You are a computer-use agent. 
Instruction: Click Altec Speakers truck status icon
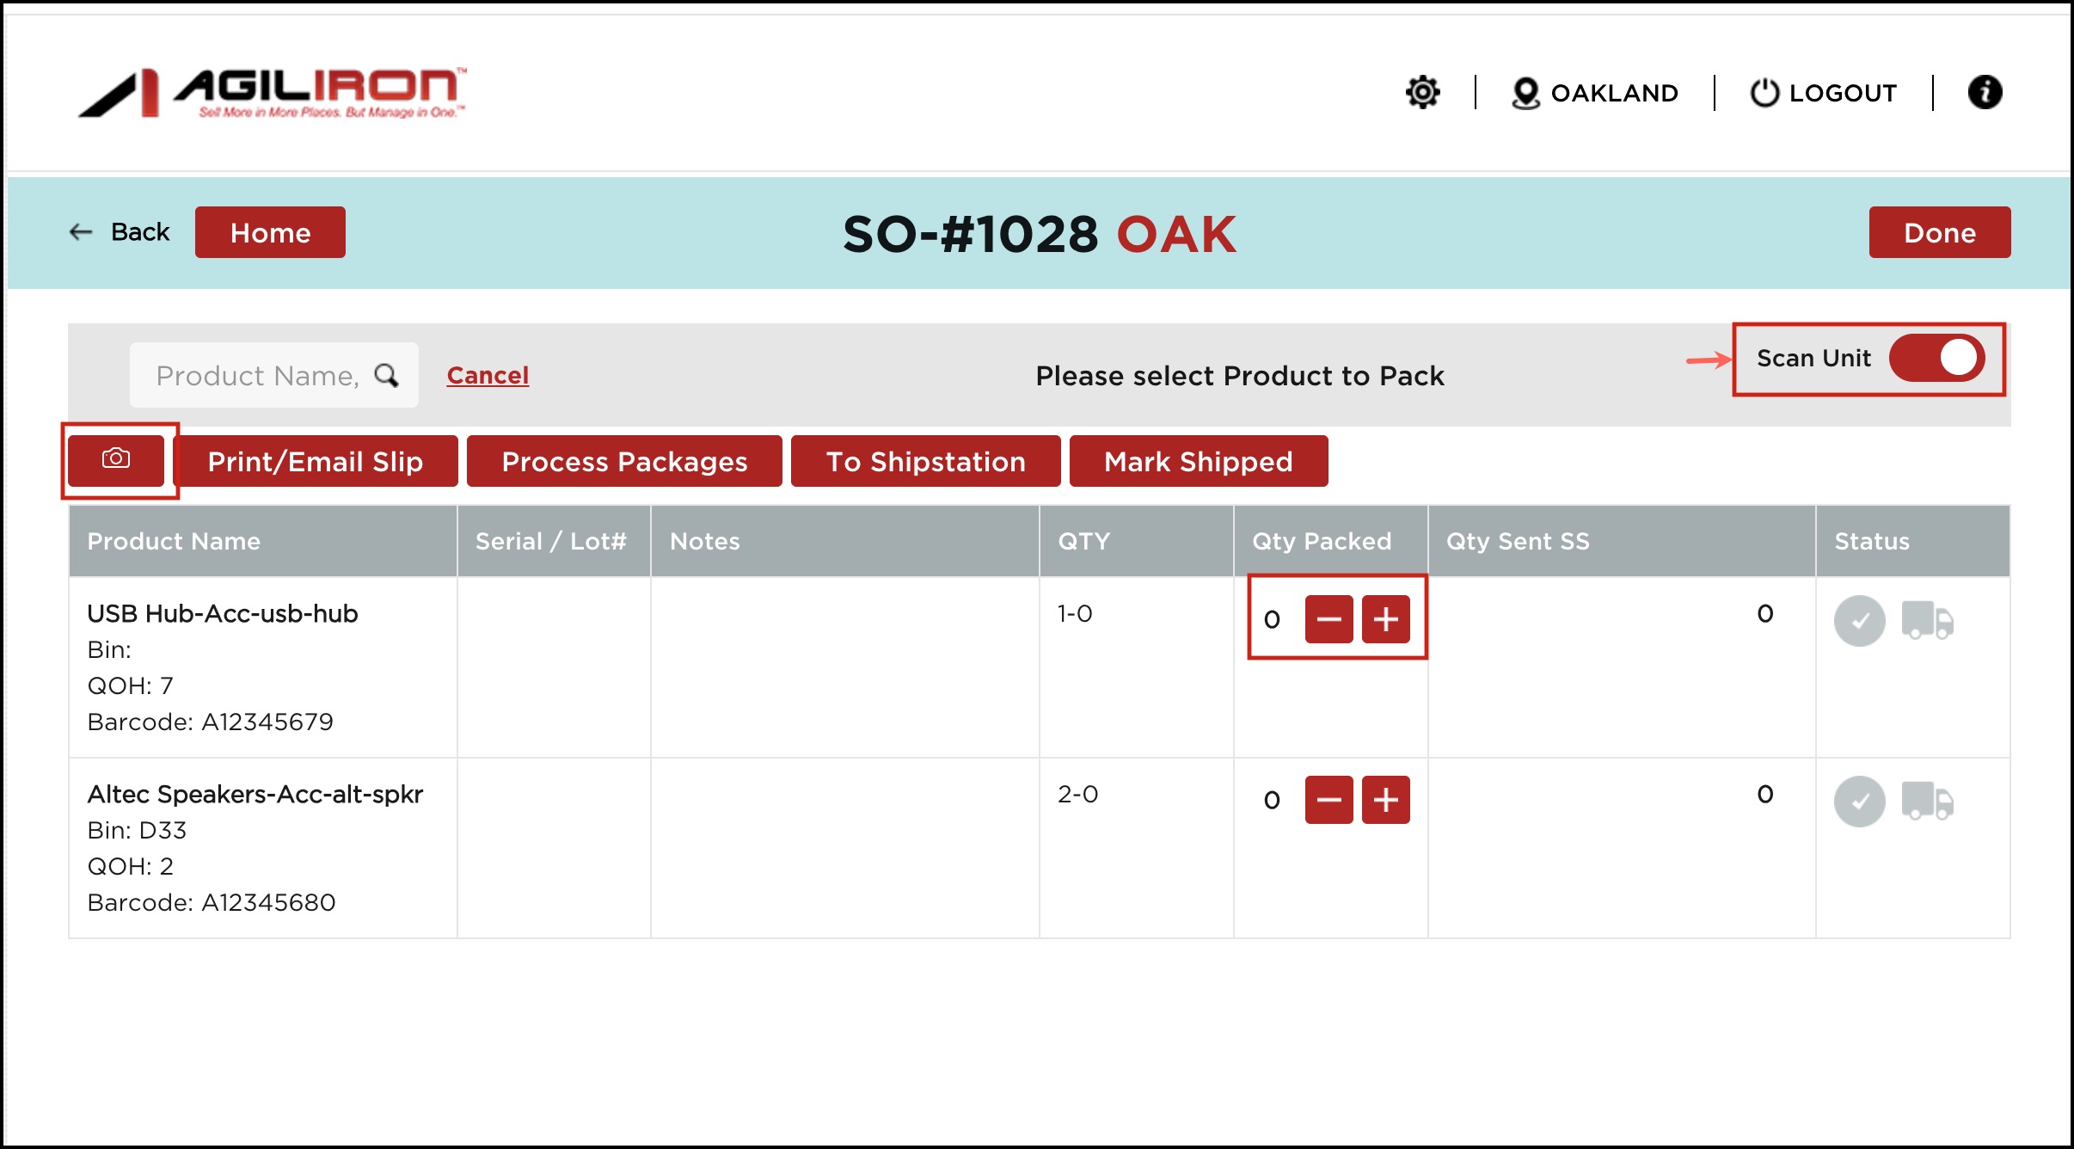[1927, 801]
